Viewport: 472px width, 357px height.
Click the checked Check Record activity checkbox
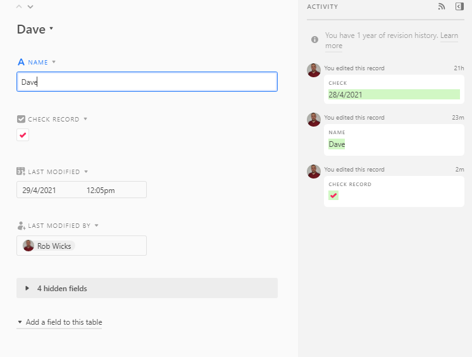(333, 195)
